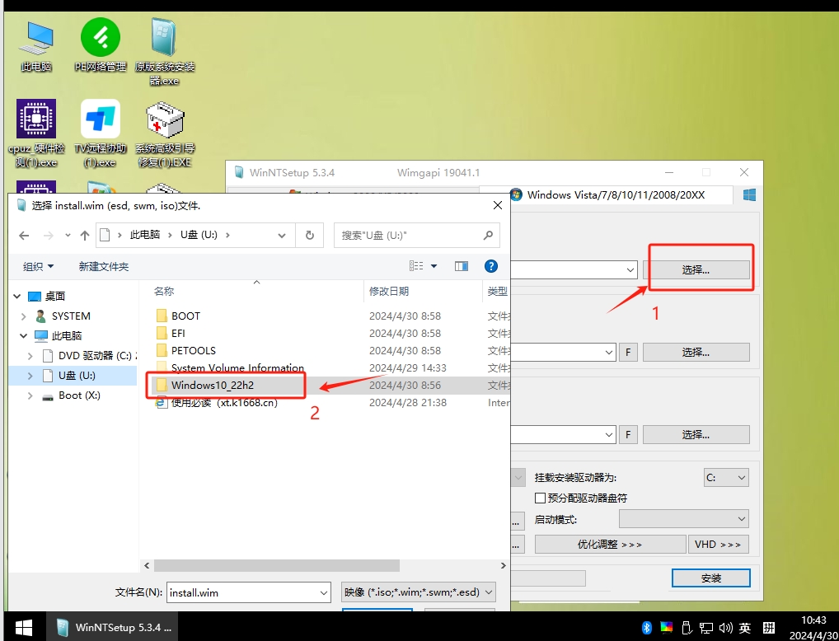Open view options dropdown arrow
This screenshot has height=641, width=839.
point(434,266)
